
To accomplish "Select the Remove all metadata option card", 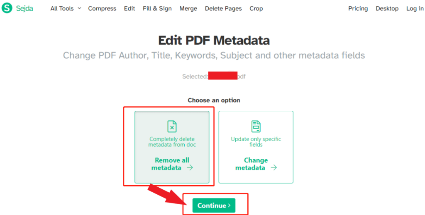I will 172,147.
